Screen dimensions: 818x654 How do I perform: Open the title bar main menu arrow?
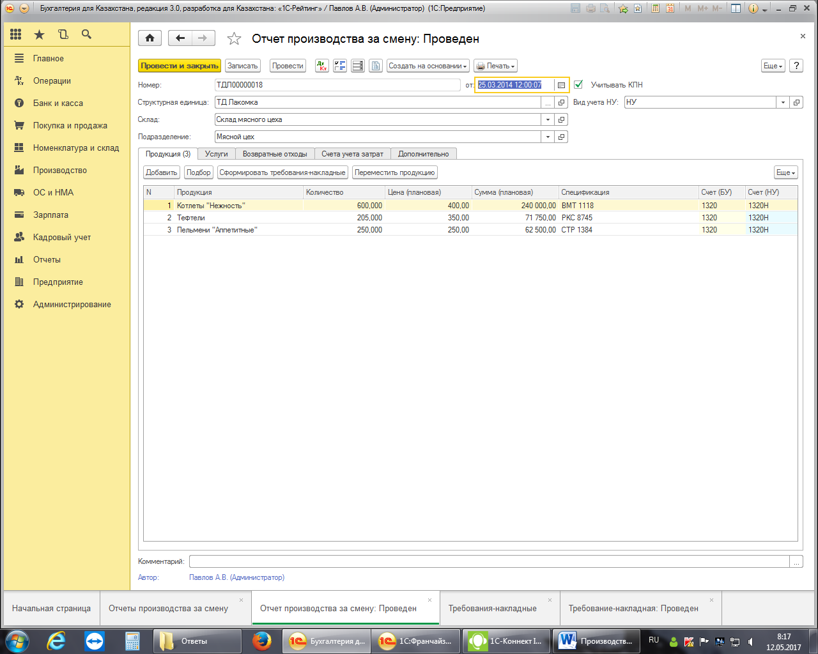click(x=24, y=8)
